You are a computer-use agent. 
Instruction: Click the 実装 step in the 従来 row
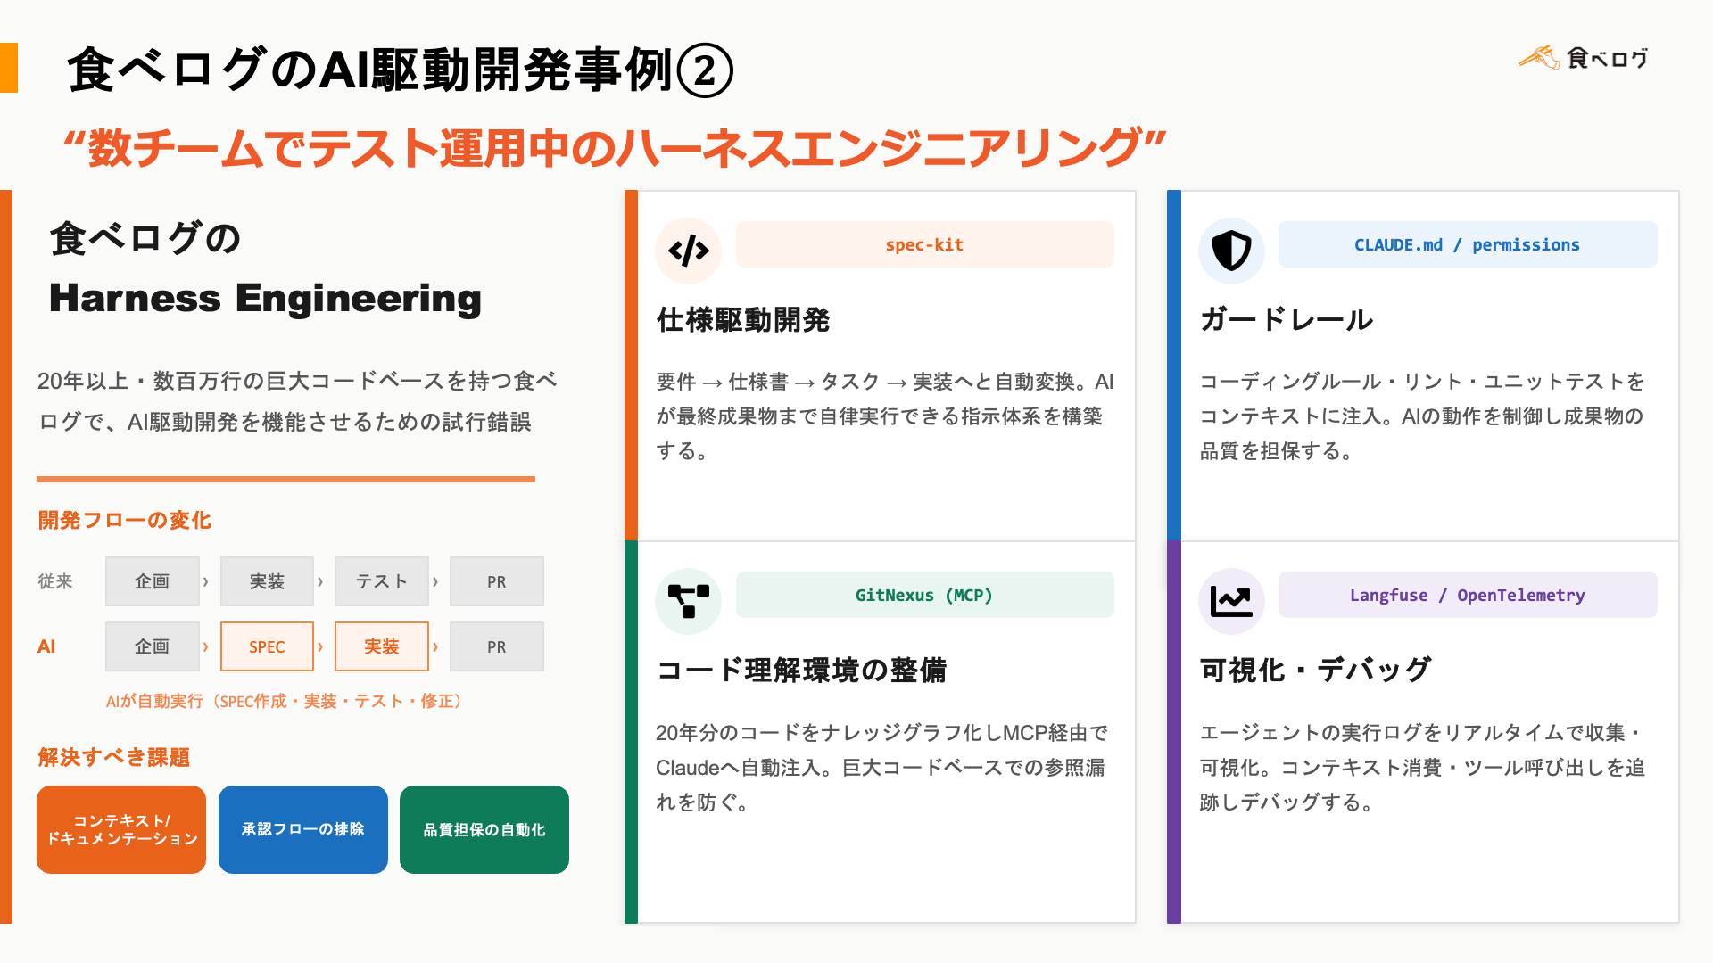(267, 581)
